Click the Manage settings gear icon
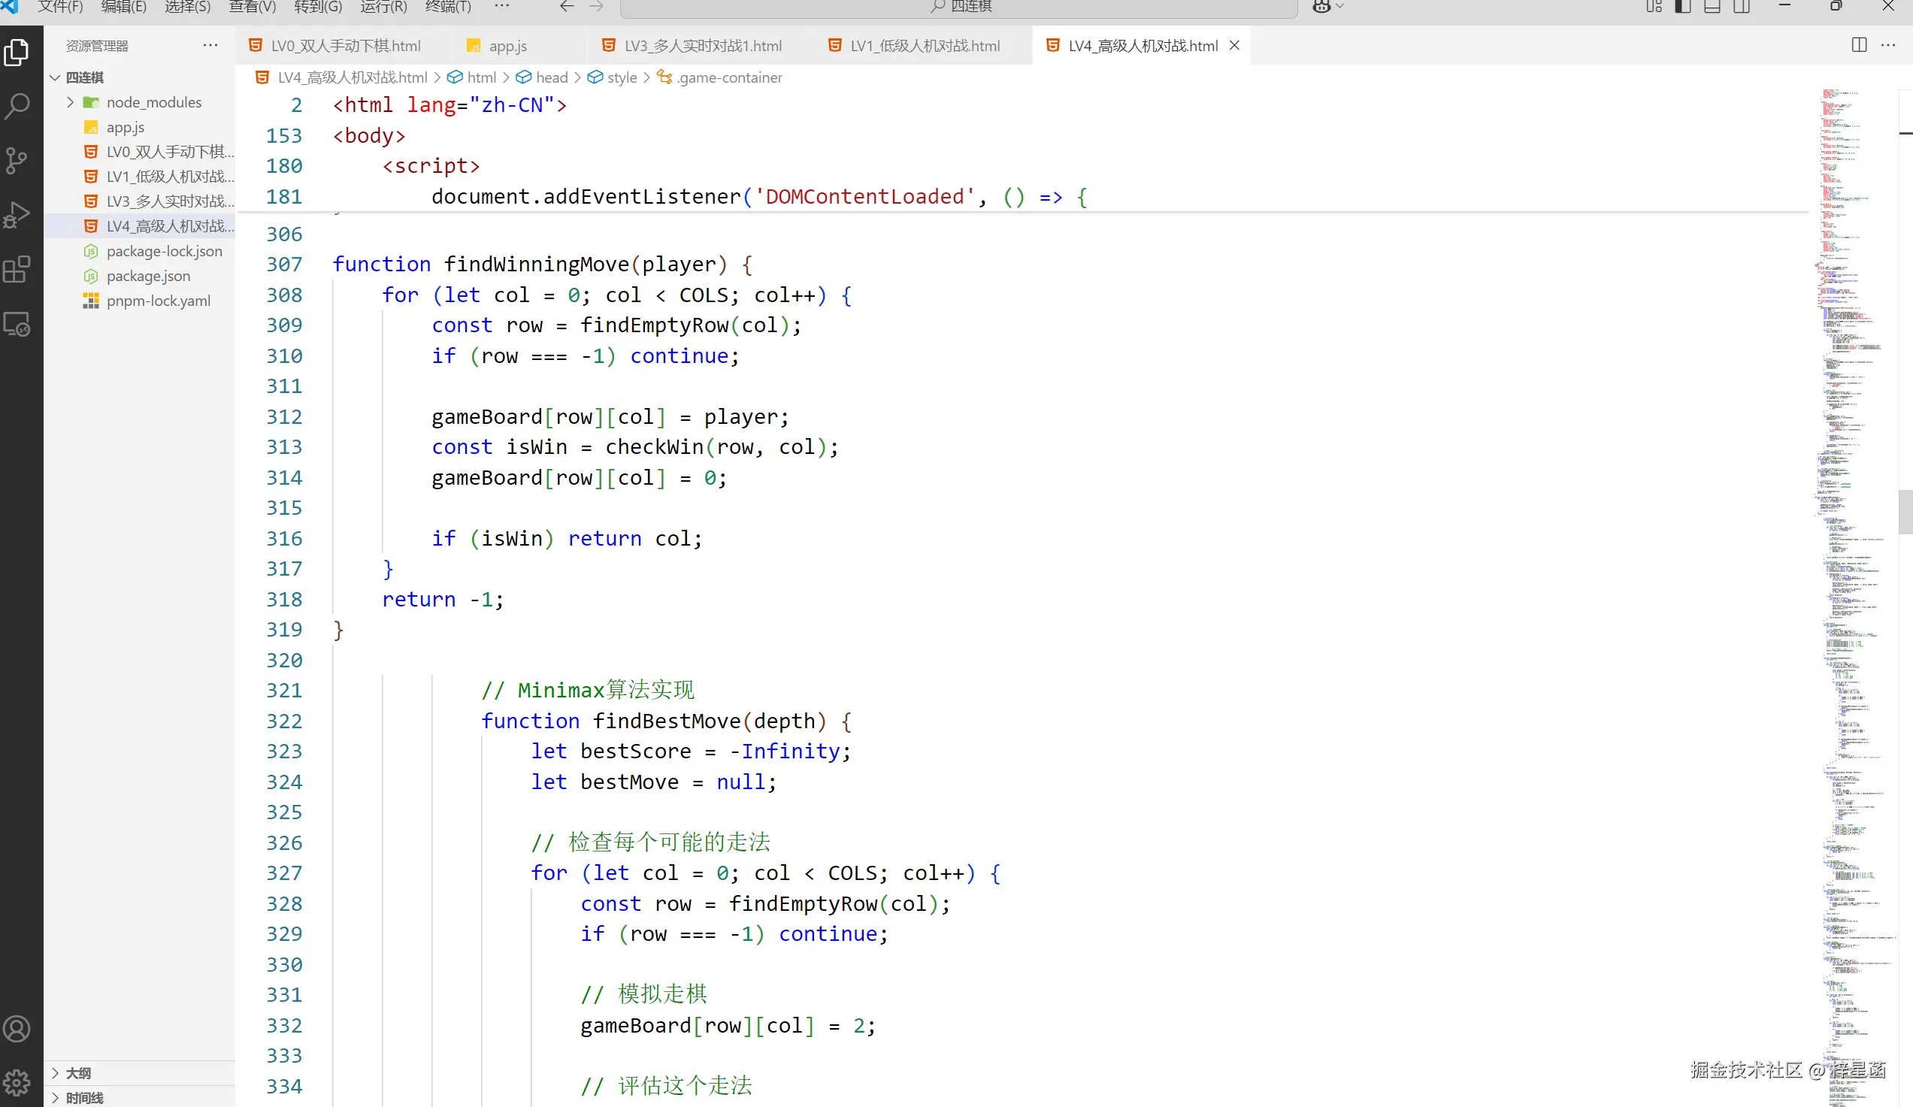The image size is (1913, 1107). tap(17, 1082)
